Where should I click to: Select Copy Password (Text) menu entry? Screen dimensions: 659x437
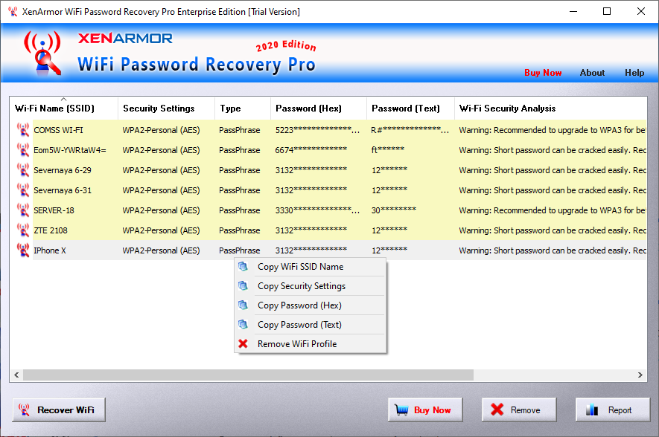[311, 325]
